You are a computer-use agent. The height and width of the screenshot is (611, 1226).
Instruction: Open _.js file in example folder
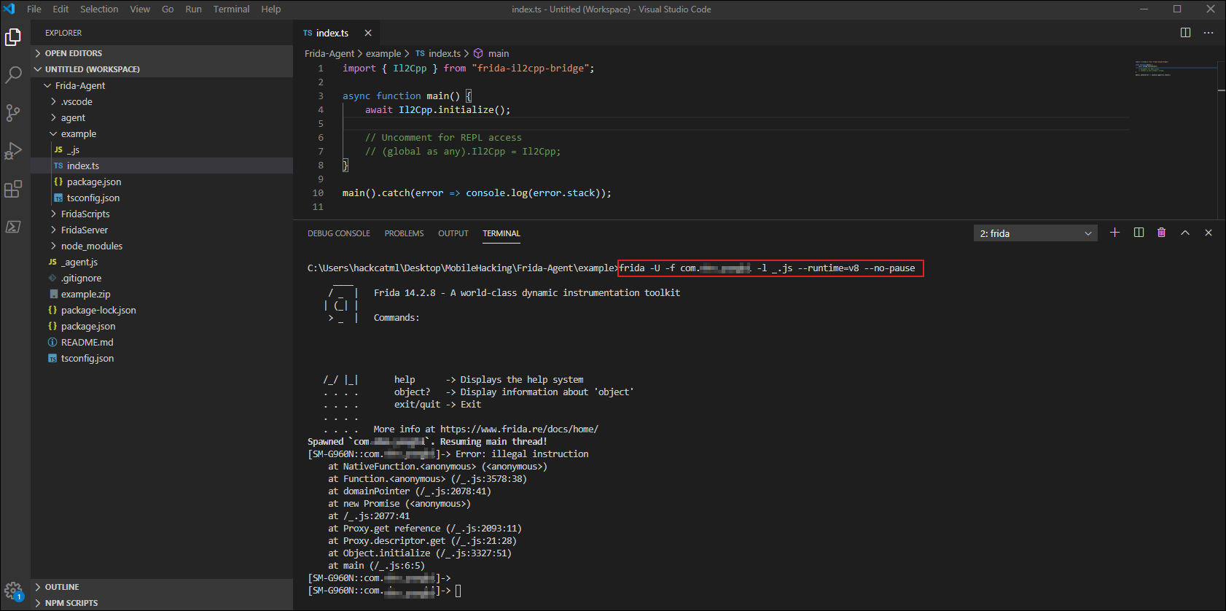point(162,149)
